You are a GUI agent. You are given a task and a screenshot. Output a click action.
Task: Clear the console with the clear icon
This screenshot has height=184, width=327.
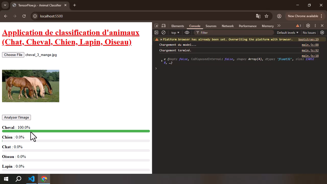pos(163,33)
